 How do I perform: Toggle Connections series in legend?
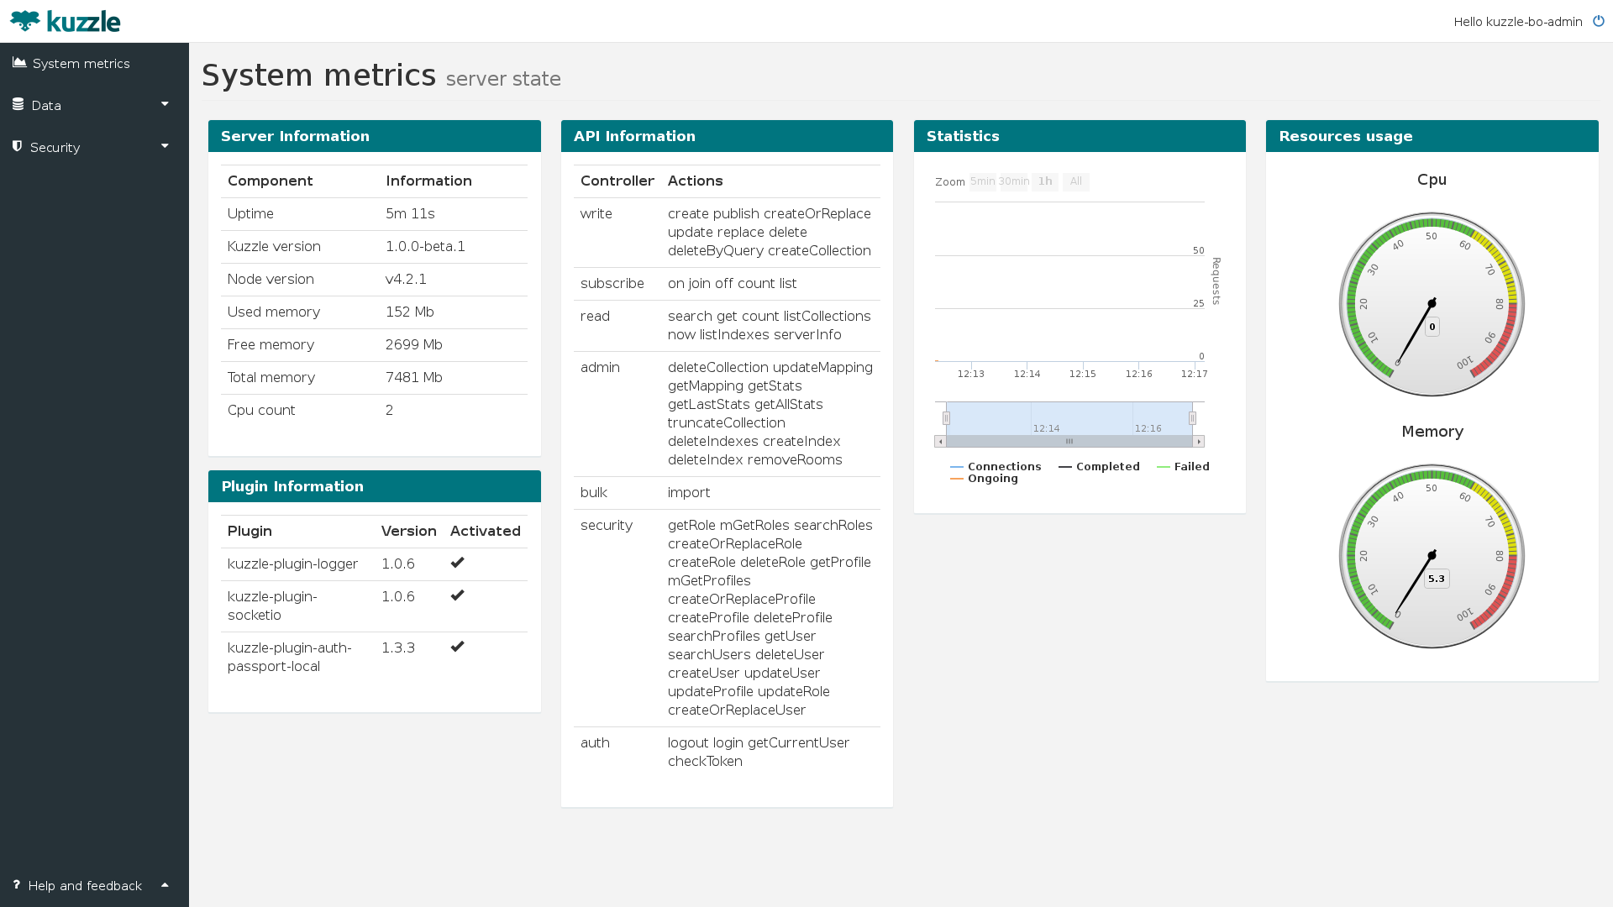pyautogui.click(x=996, y=467)
